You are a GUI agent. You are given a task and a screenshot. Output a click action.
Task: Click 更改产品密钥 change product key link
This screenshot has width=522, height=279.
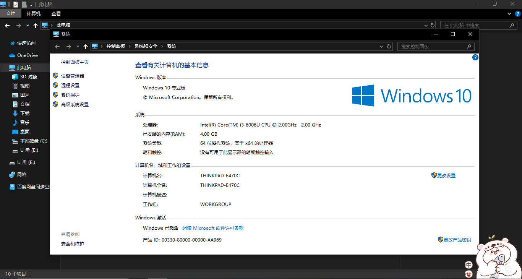[x=457, y=240]
